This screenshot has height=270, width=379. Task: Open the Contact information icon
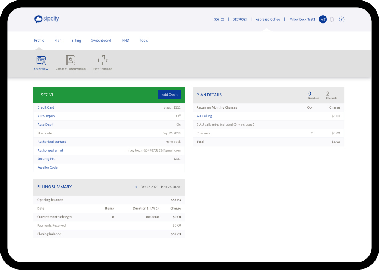(x=71, y=60)
